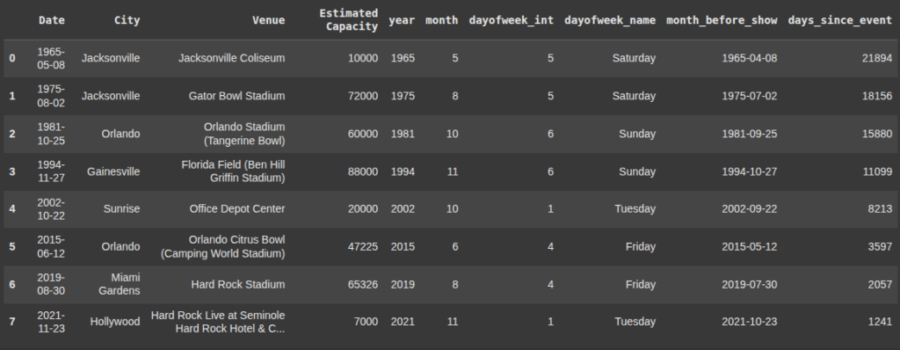This screenshot has width=900, height=350.
Task: Click days_since_event value 1241
Action: click(x=880, y=322)
